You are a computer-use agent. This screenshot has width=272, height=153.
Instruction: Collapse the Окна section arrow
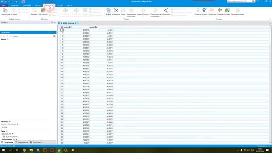pyautogui.click(x=7, y=131)
